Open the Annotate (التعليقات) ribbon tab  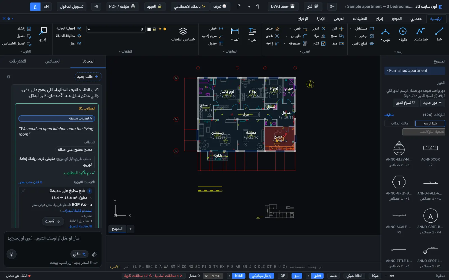(360, 18)
